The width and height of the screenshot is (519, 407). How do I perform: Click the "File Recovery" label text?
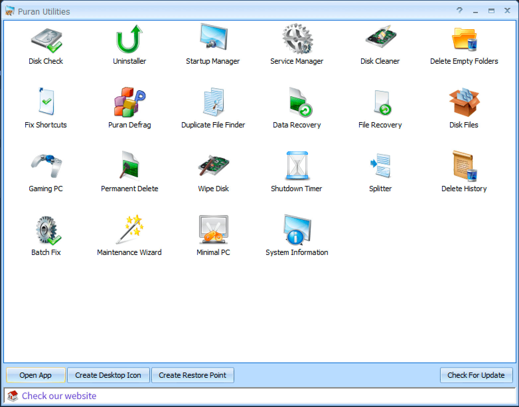(380, 125)
